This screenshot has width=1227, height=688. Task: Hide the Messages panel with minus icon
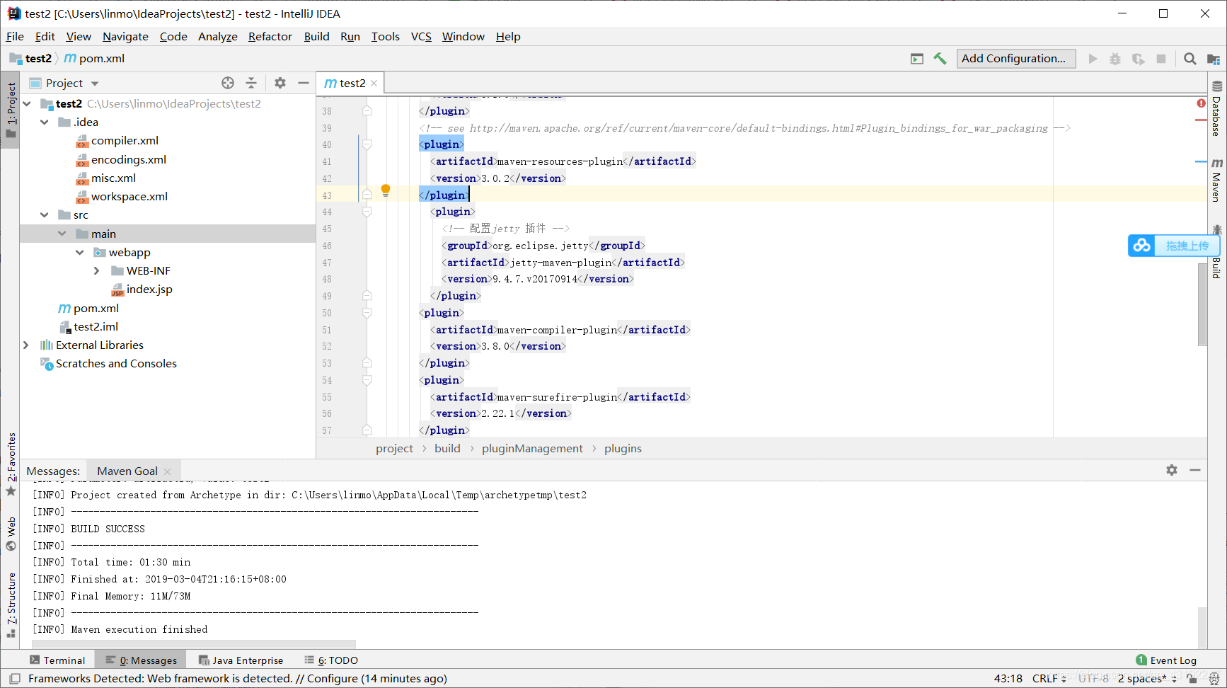pos(1195,470)
